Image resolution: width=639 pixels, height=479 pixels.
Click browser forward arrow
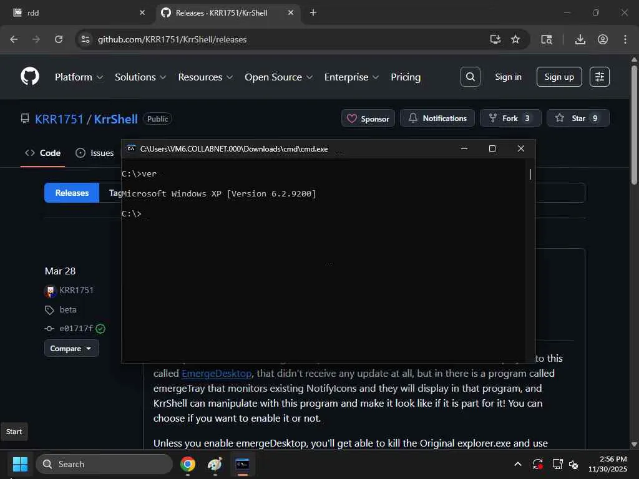(x=36, y=39)
